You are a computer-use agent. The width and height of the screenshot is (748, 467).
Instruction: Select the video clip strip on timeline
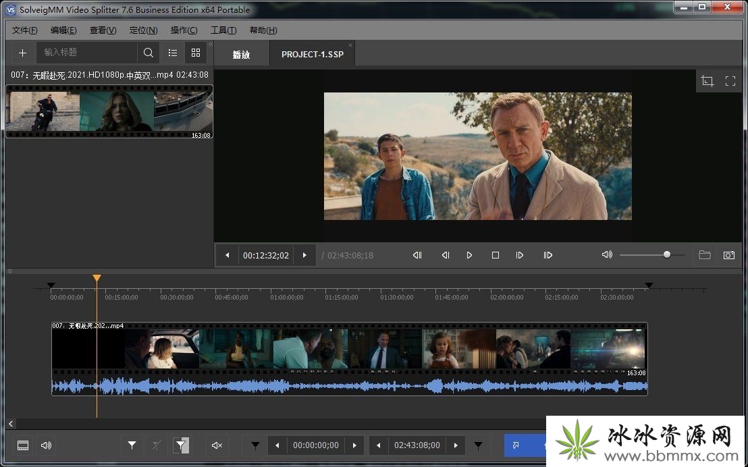tap(349, 349)
